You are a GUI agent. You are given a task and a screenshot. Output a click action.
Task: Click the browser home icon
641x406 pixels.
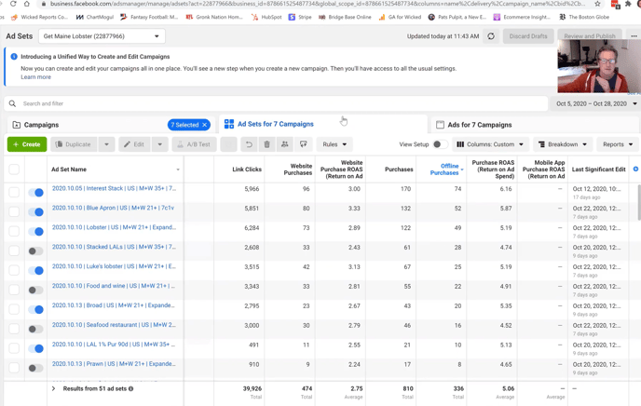pos(27,4)
